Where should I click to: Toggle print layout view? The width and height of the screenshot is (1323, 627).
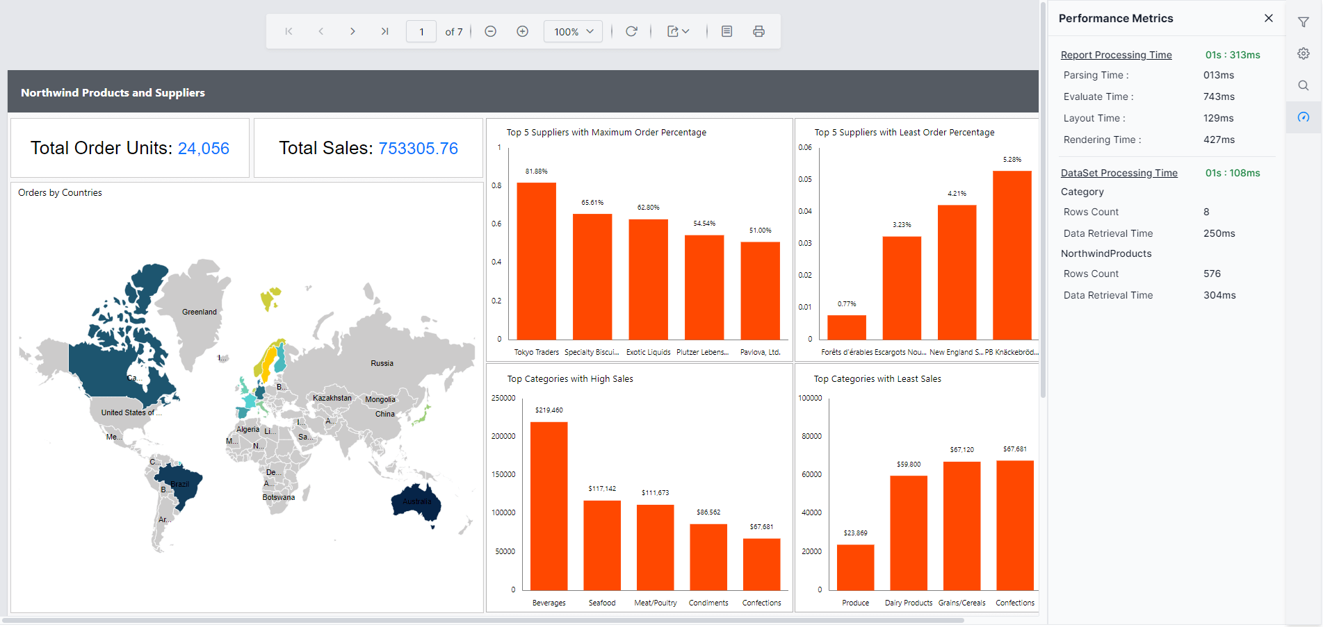tap(727, 31)
